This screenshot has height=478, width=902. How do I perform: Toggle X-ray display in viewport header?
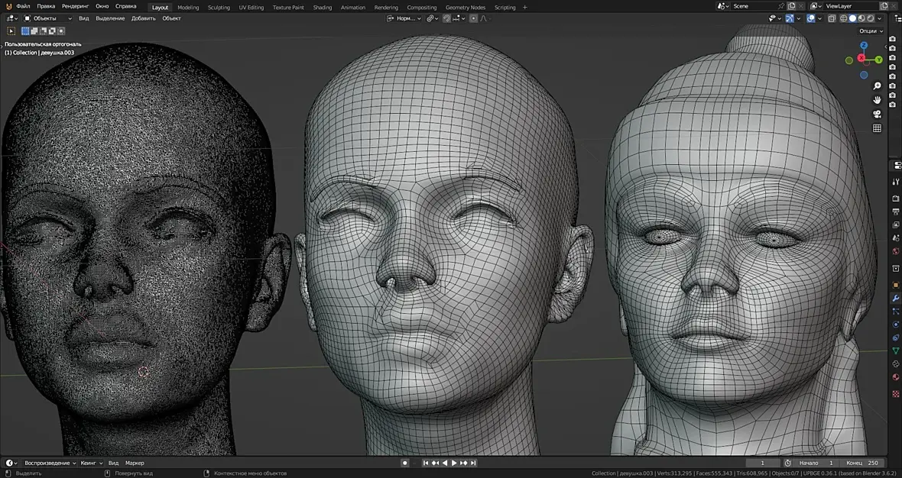830,18
